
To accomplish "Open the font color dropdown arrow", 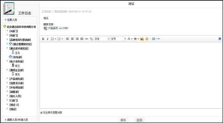I will [132, 39].
